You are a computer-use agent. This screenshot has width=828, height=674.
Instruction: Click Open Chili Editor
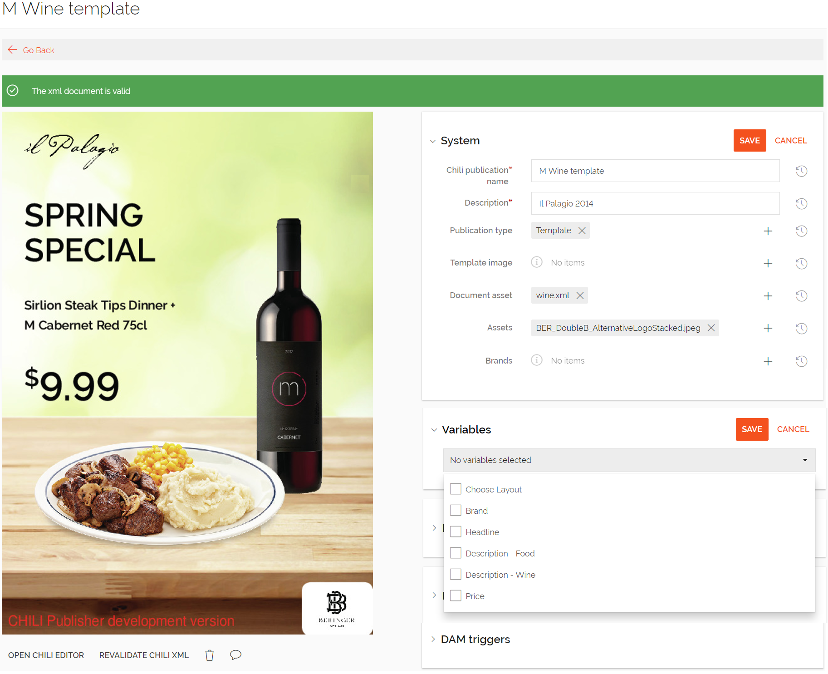tap(46, 655)
